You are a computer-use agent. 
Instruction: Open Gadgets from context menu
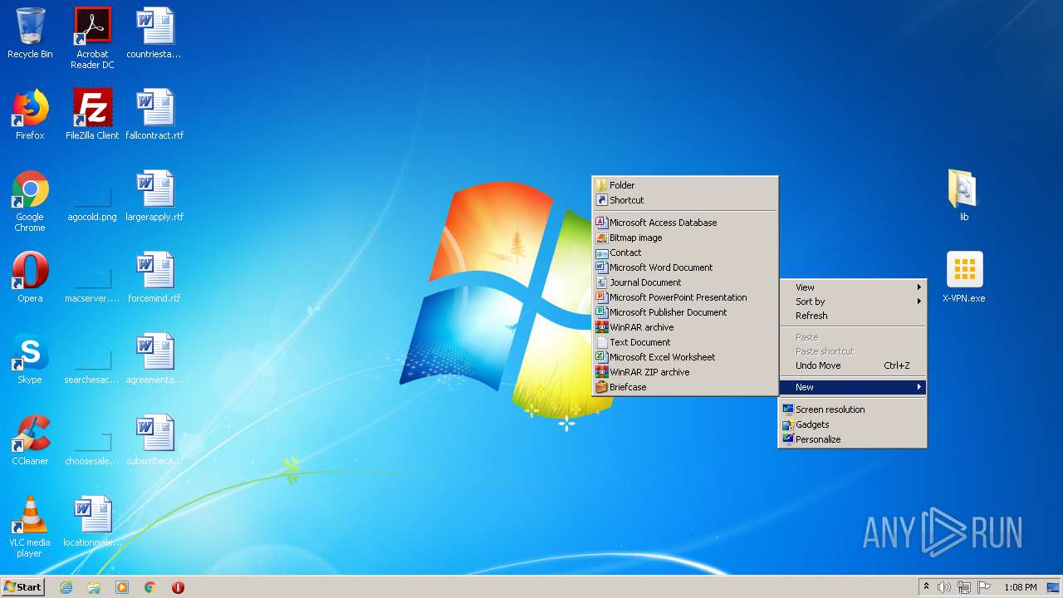coord(852,424)
